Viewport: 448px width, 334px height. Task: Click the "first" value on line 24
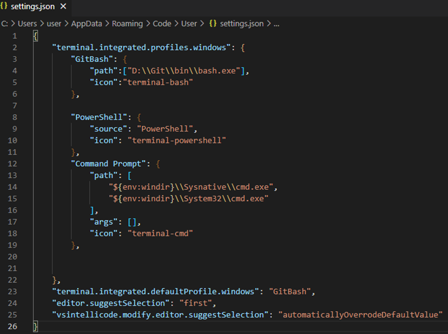196,303
